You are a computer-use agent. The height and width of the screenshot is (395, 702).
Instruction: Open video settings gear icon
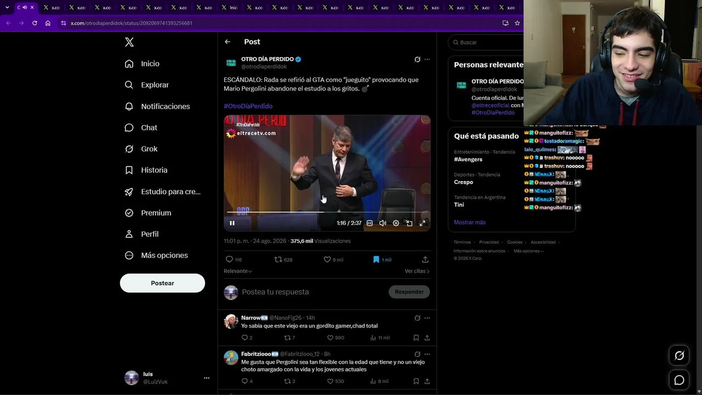click(396, 223)
